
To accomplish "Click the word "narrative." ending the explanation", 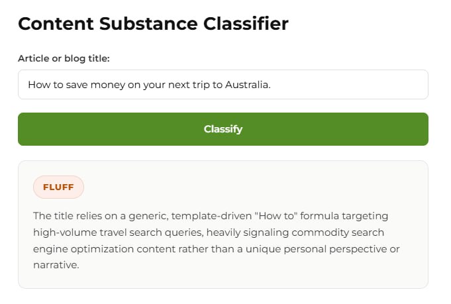I will point(56,265).
